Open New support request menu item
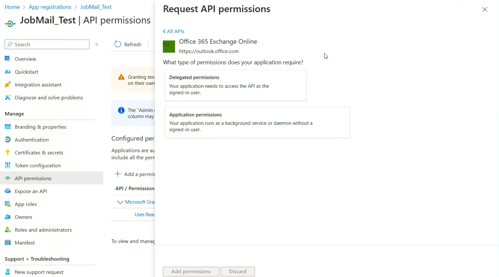499x277 pixels. click(39, 272)
